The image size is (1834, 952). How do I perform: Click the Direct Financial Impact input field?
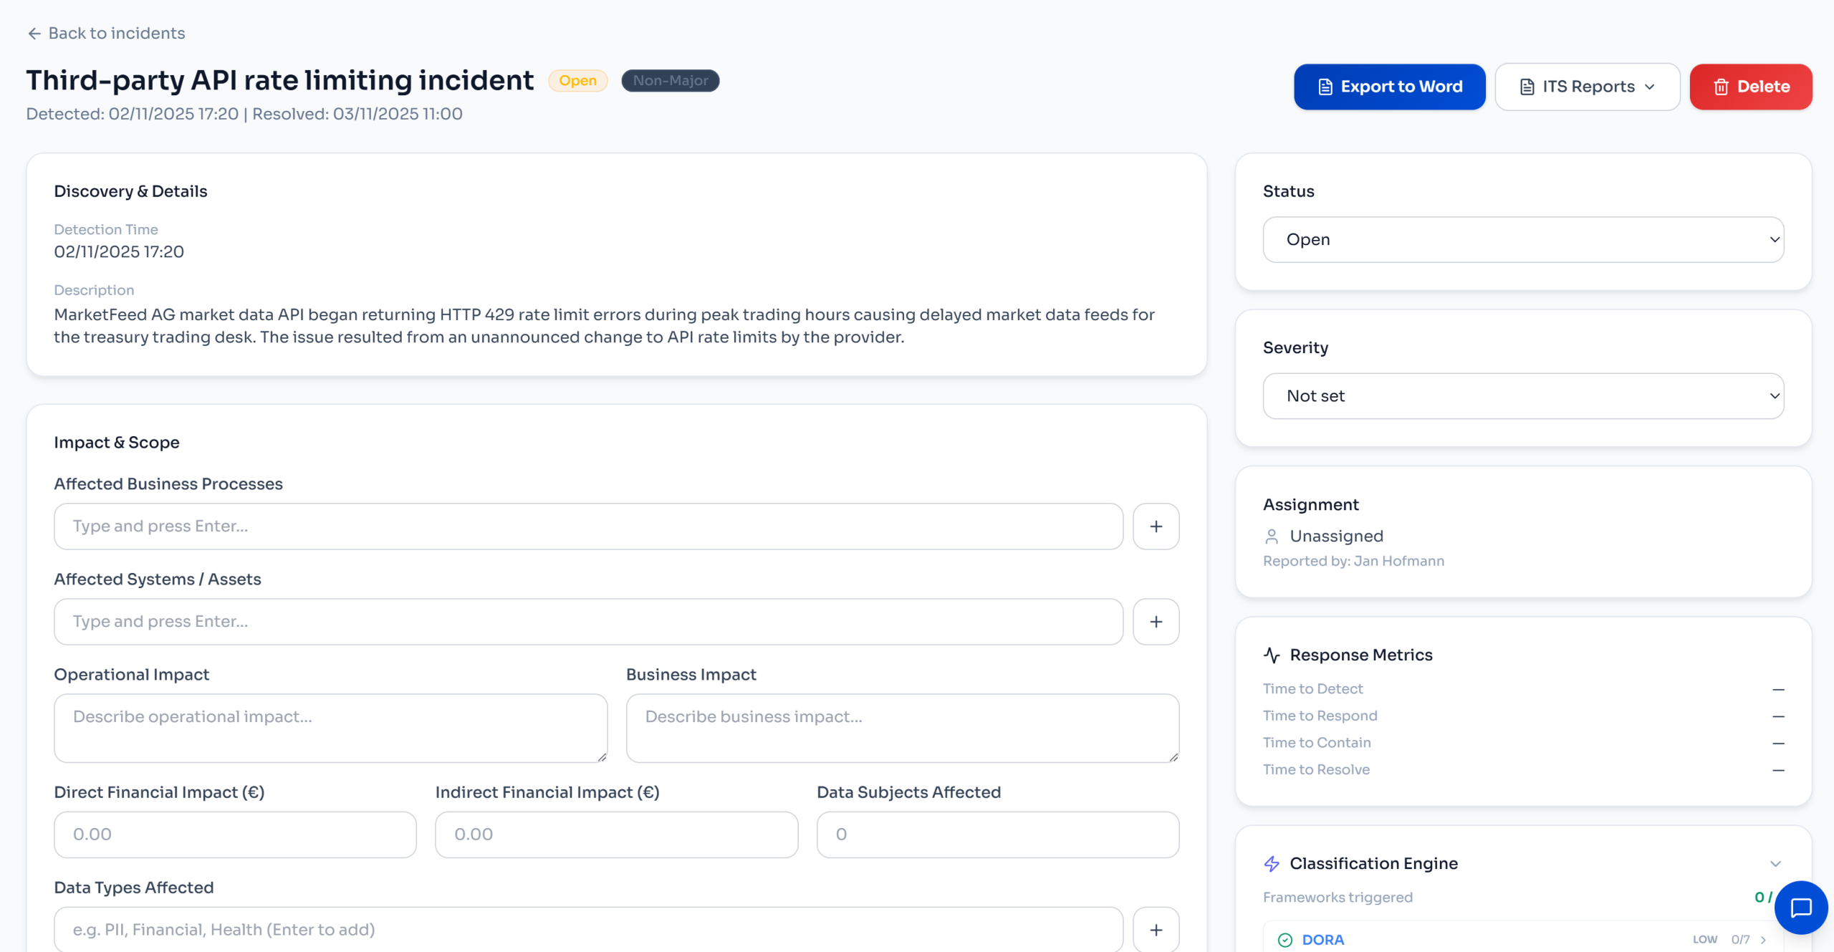point(234,834)
